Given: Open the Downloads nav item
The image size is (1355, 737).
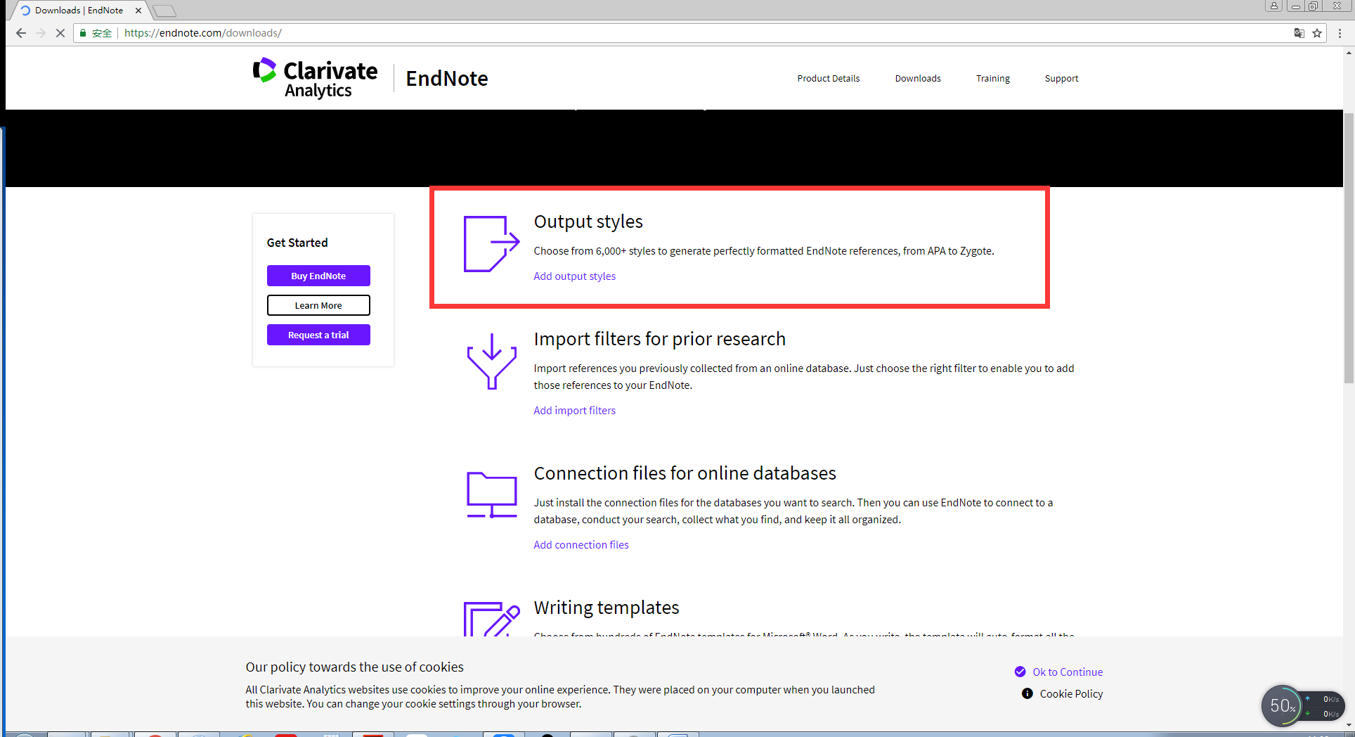Looking at the screenshot, I should [918, 79].
